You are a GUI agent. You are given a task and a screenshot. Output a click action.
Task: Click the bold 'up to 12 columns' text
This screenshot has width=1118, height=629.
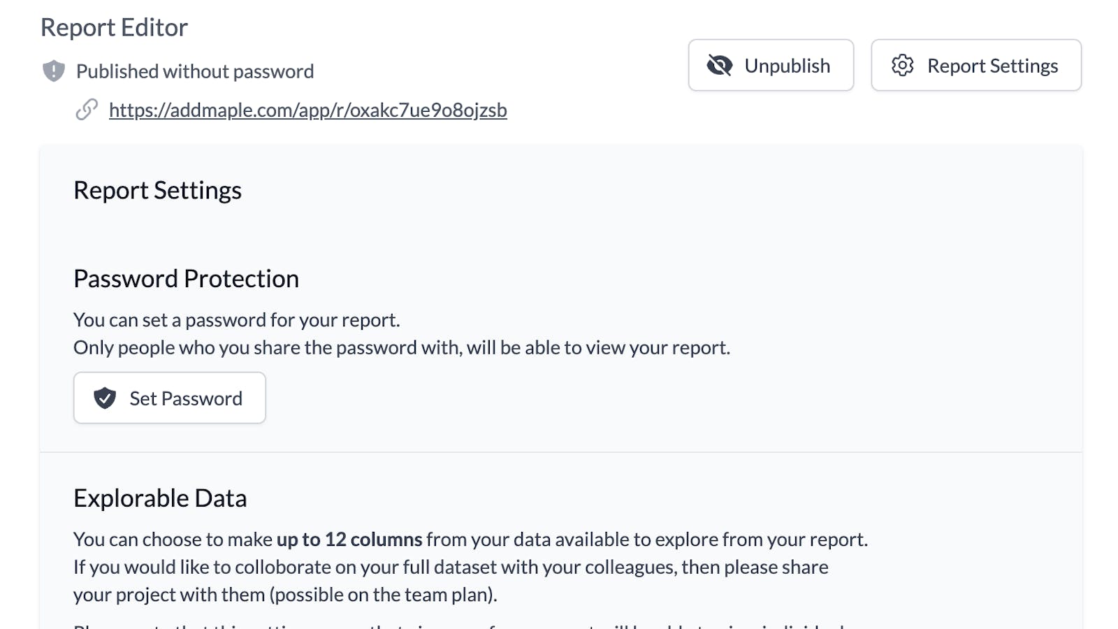(349, 540)
